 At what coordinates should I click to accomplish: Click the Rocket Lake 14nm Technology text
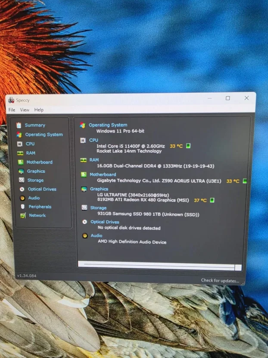(x=129, y=151)
